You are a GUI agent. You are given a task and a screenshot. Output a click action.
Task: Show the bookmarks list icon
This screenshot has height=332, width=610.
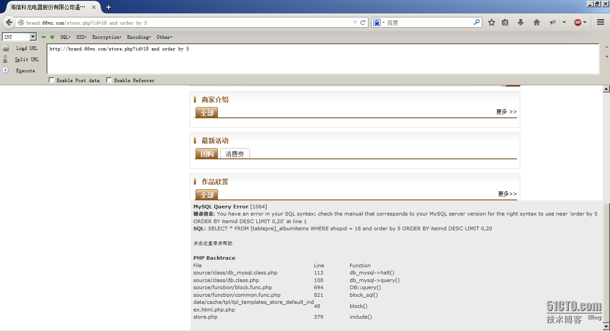pyautogui.click(x=505, y=22)
